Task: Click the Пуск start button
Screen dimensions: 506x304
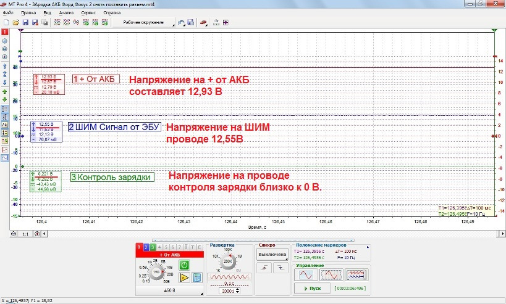Action: (x=312, y=289)
